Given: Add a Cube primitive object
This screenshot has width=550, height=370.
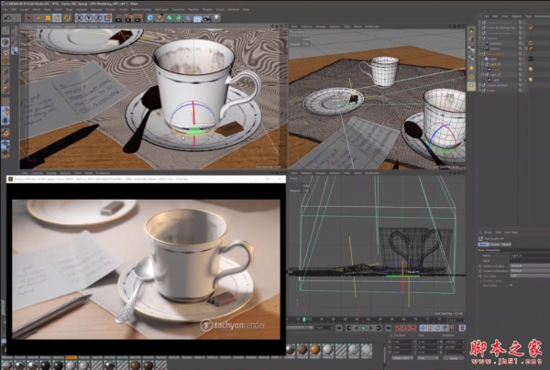Looking at the screenshot, I should coord(150,17).
